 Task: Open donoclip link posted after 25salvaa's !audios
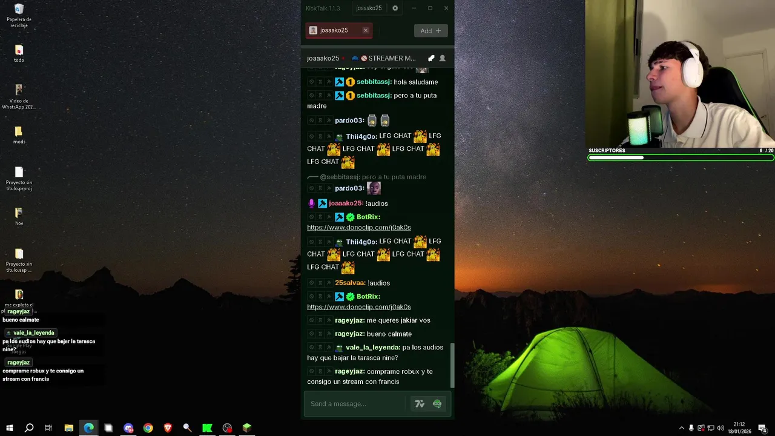point(359,307)
